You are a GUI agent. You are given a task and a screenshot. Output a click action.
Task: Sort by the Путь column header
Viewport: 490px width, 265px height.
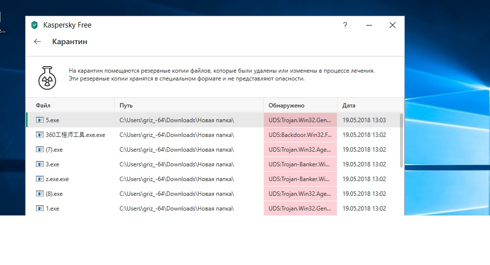126,106
